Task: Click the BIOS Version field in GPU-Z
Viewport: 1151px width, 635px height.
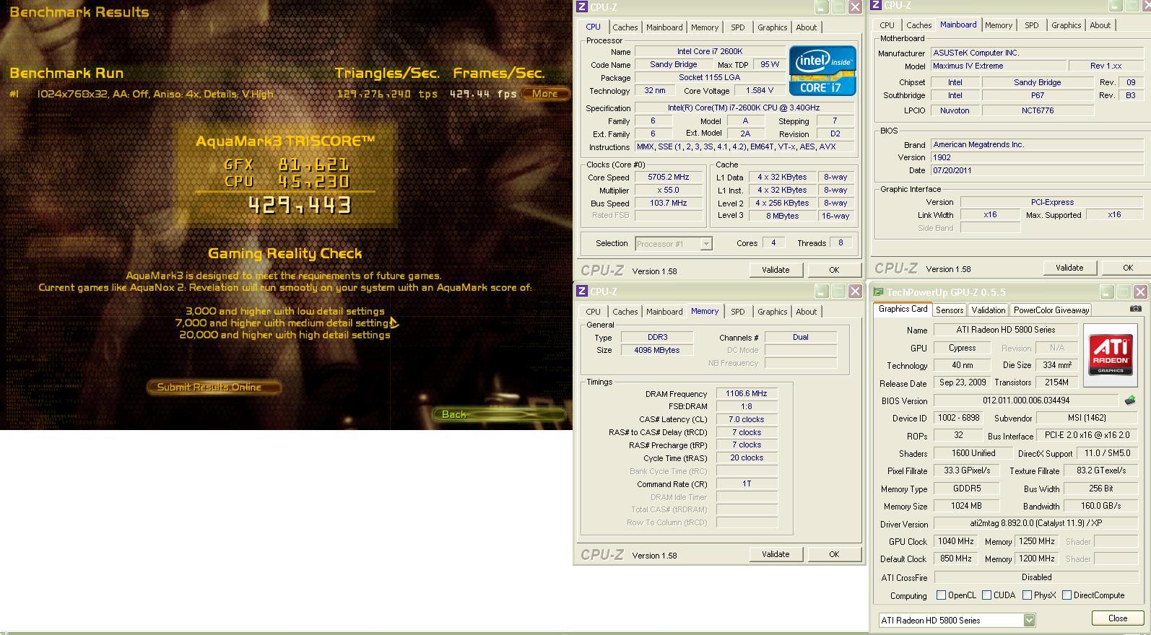Action: pos(1026,400)
